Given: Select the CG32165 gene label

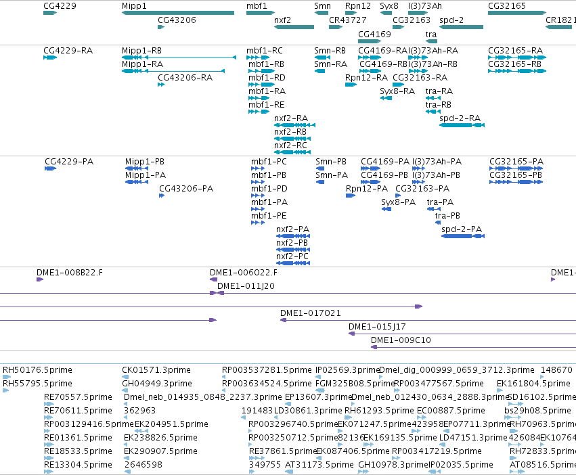Looking at the screenshot, I should coord(506,6).
